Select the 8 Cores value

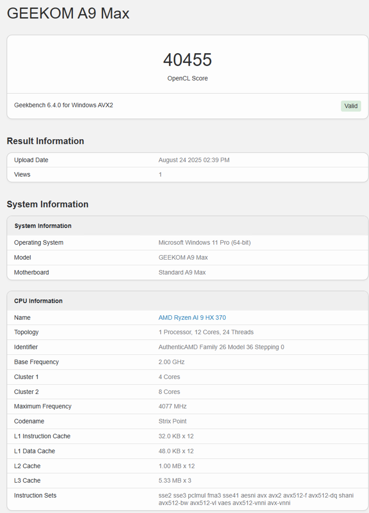point(169,392)
